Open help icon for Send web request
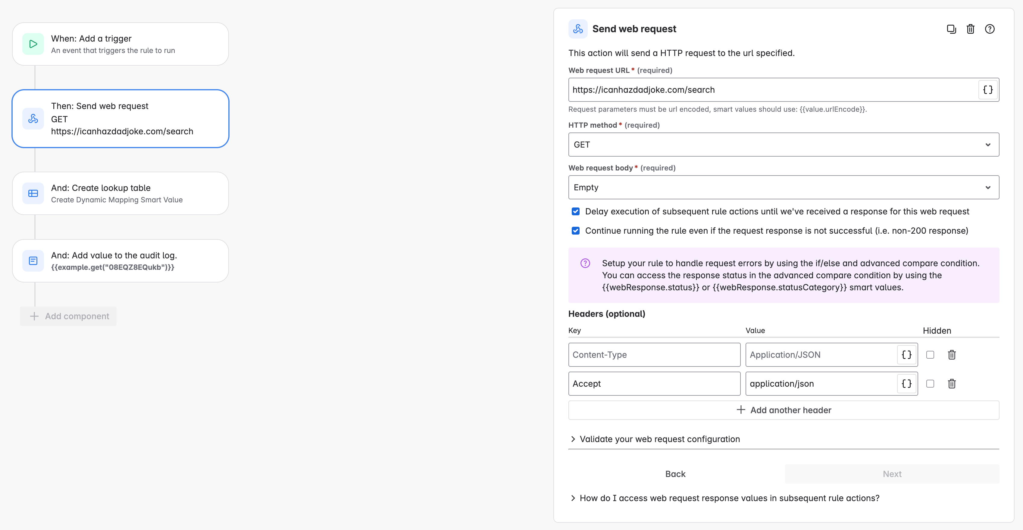This screenshot has height=530, width=1023. tap(990, 29)
